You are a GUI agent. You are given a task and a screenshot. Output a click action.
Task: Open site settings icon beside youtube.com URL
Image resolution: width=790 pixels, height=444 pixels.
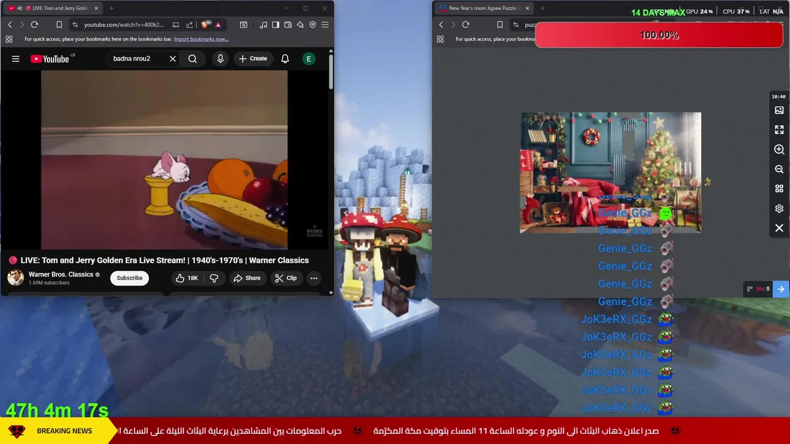click(x=75, y=25)
